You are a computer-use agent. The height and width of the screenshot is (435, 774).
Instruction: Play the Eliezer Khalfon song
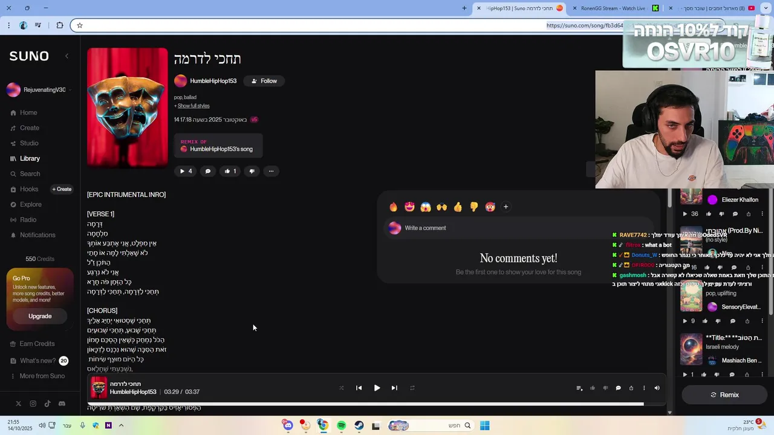click(x=685, y=214)
